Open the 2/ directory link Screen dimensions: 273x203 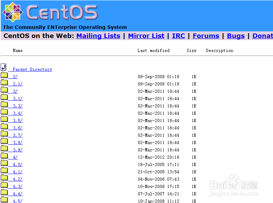coord(15,77)
